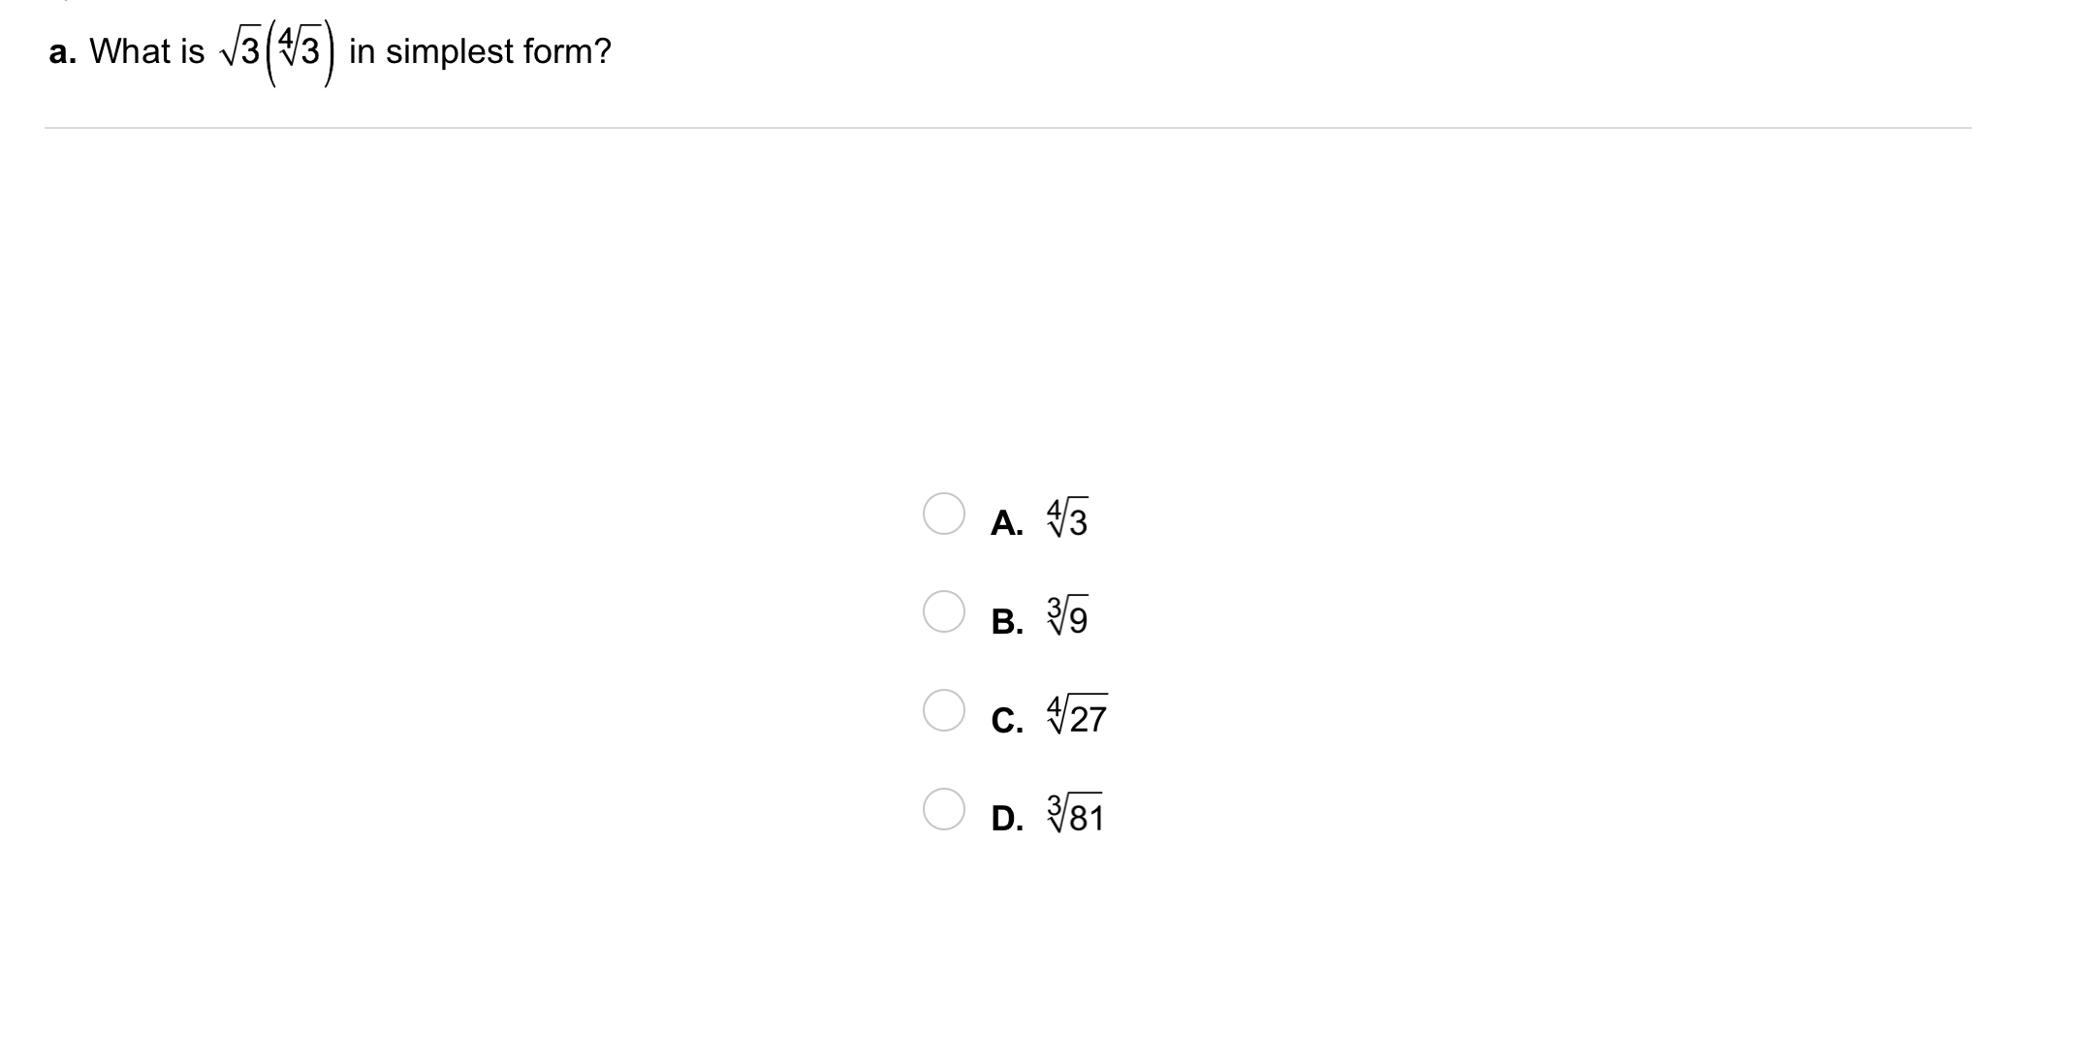Screen dimensions: 2084x1060
Task: Click the bold 'D.' answer label
Action: (x=1007, y=820)
